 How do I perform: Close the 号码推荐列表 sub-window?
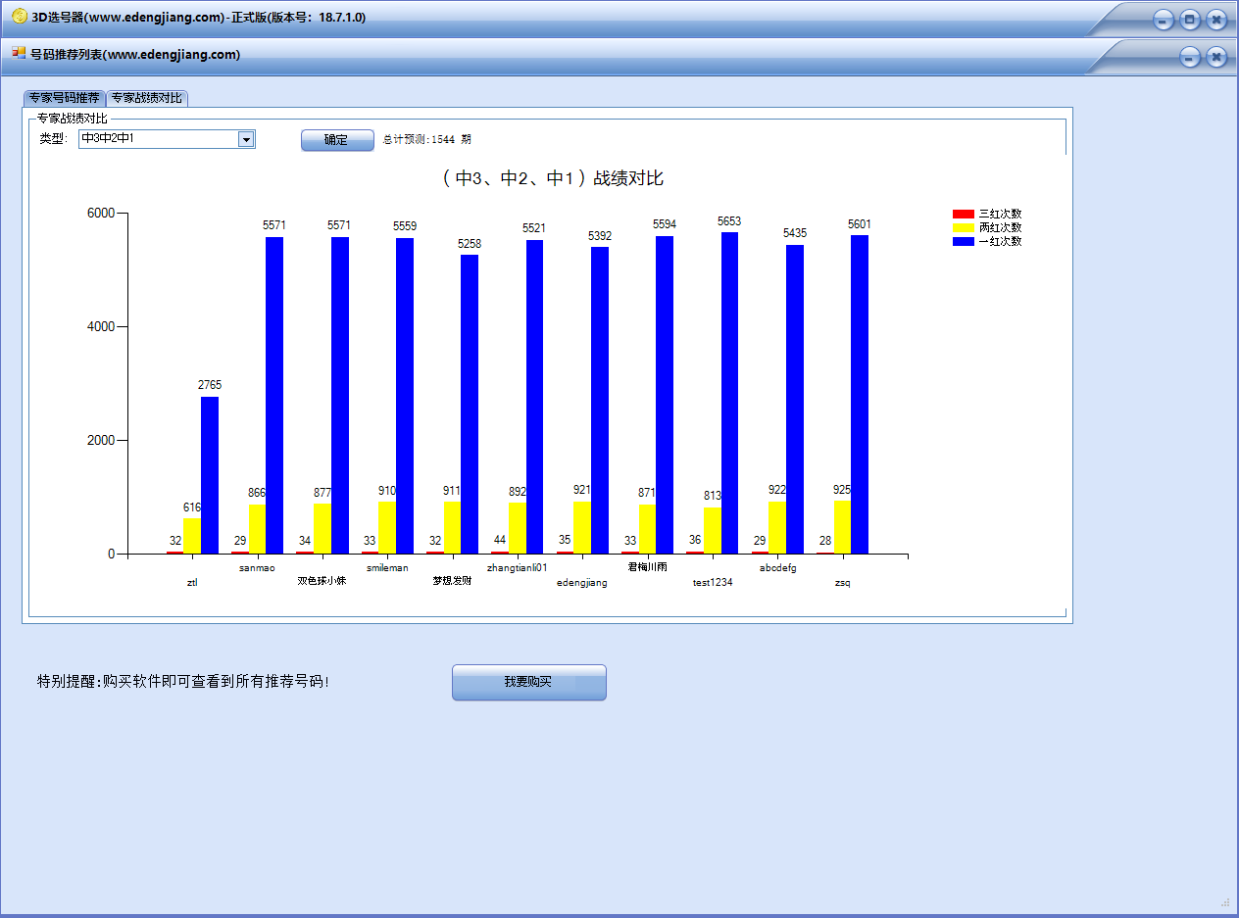(x=1216, y=57)
